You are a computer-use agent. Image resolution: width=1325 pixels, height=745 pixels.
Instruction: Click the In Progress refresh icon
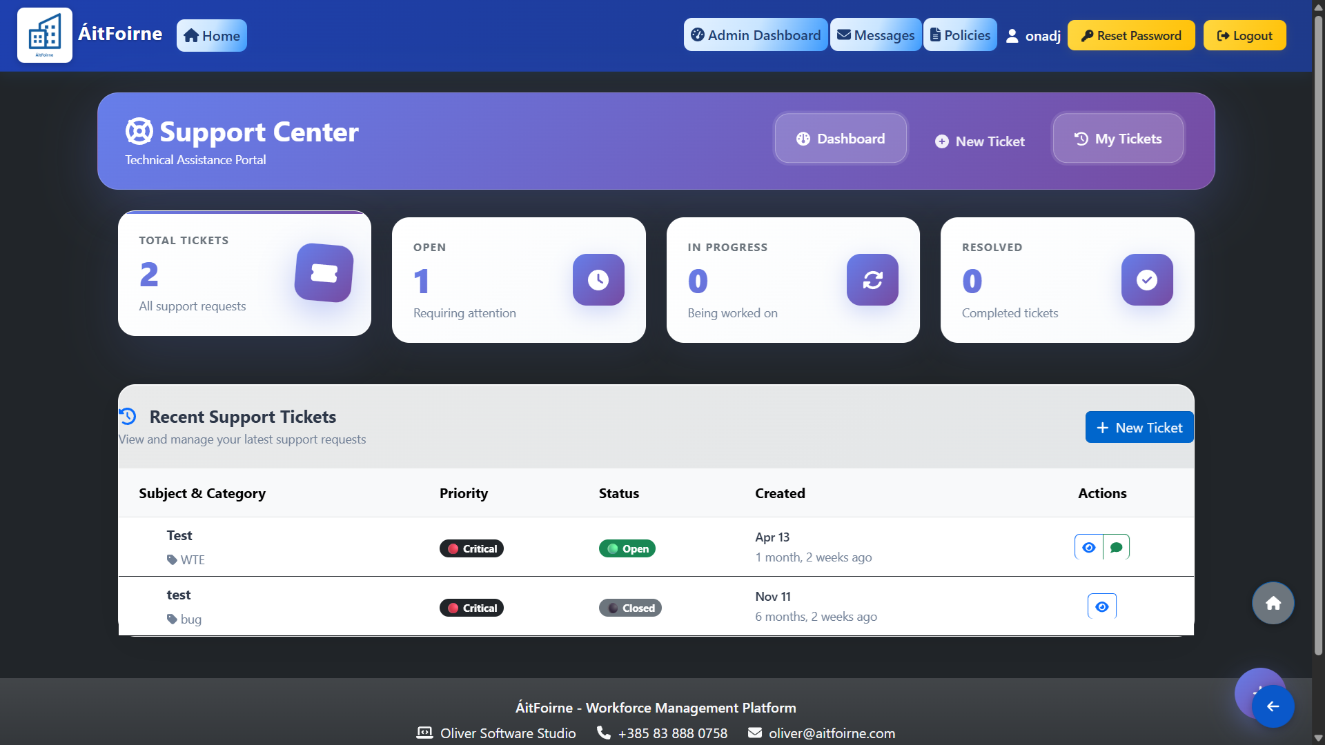[872, 279]
